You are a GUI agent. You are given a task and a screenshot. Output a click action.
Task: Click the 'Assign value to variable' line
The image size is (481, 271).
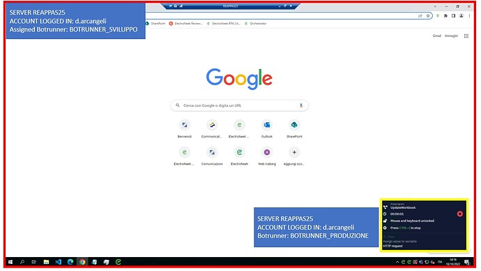[x=399, y=242]
